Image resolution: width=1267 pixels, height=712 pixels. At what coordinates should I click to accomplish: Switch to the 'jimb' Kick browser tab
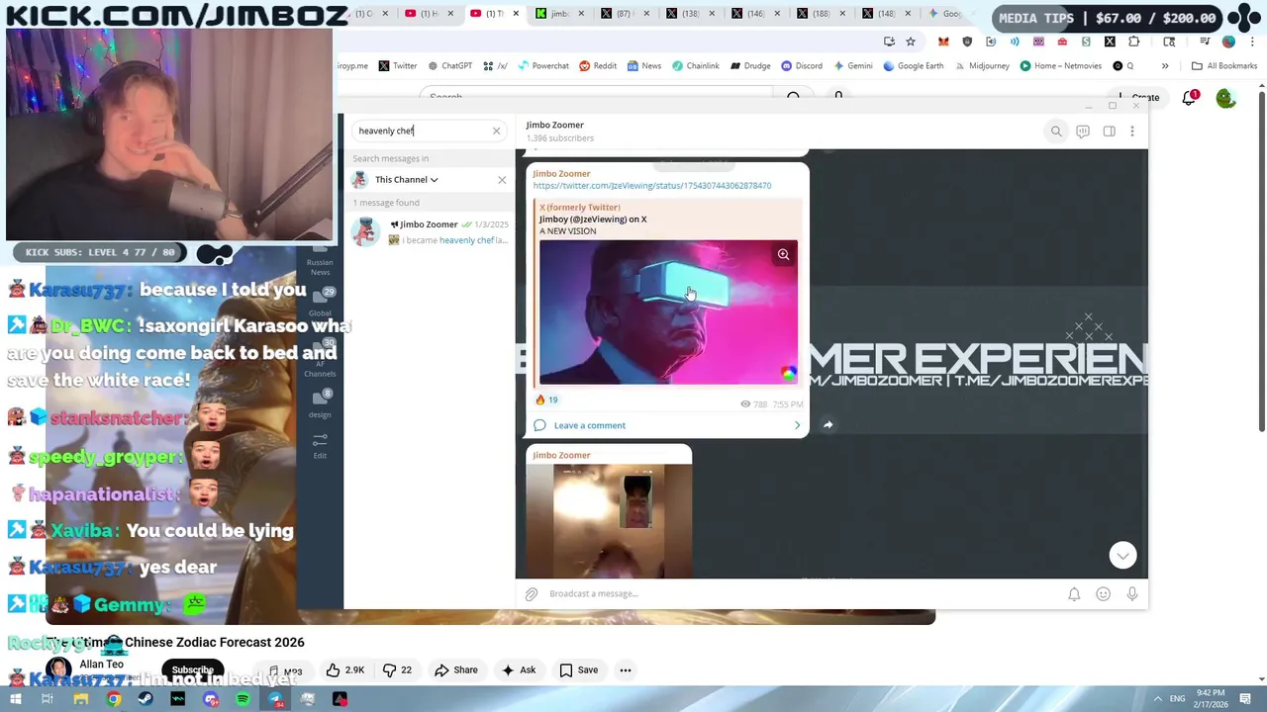(x=559, y=14)
